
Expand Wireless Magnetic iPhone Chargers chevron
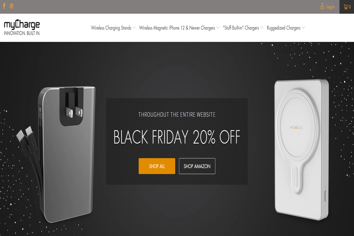pos(218,28)
